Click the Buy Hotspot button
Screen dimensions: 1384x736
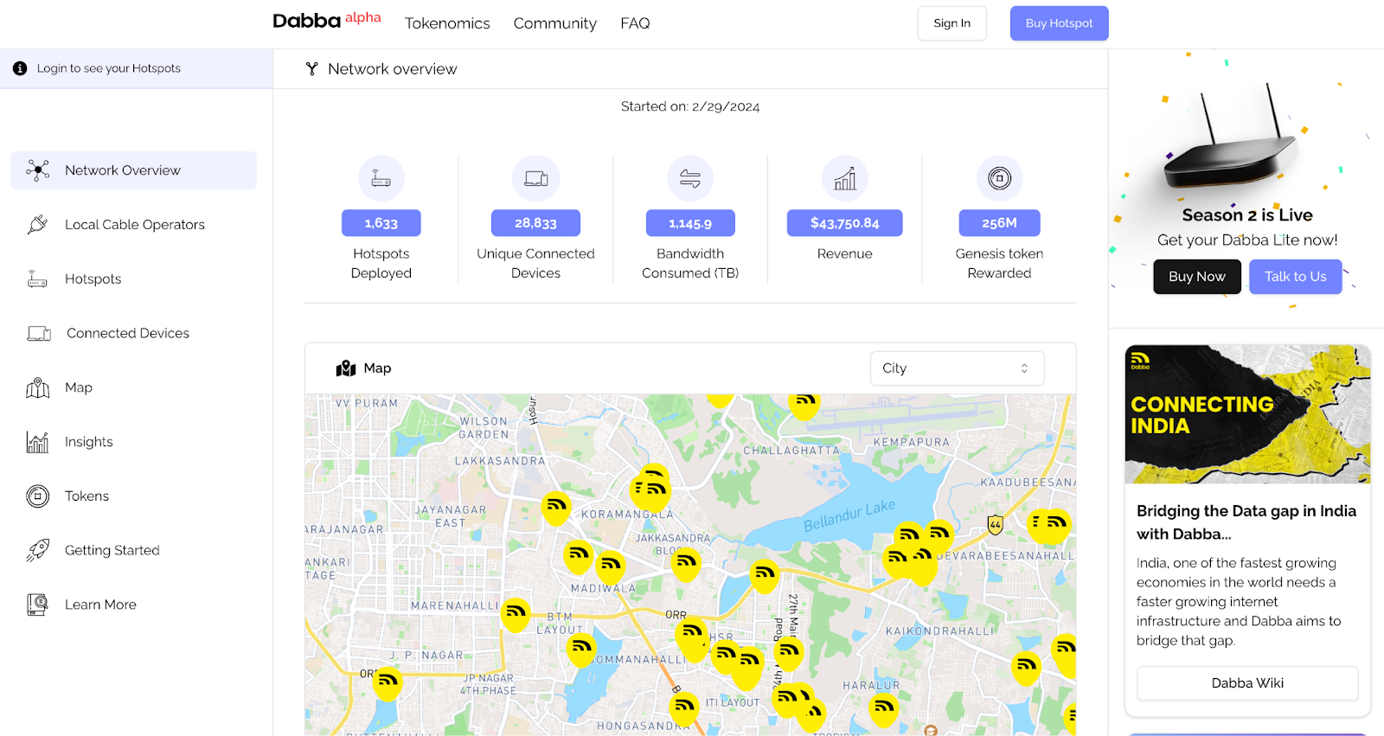(x=1060, y=23)
